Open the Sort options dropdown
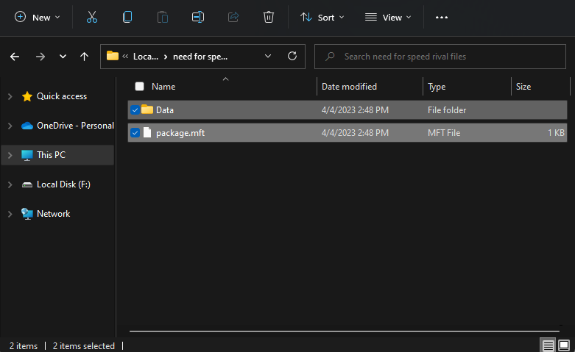 pos(322,17)
